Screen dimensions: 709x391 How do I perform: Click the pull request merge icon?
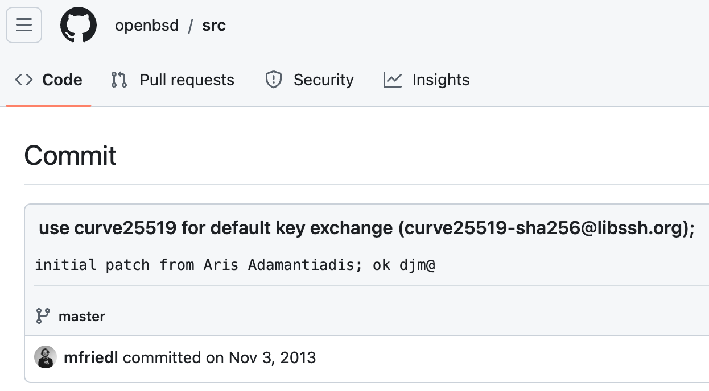click(119, 80)
